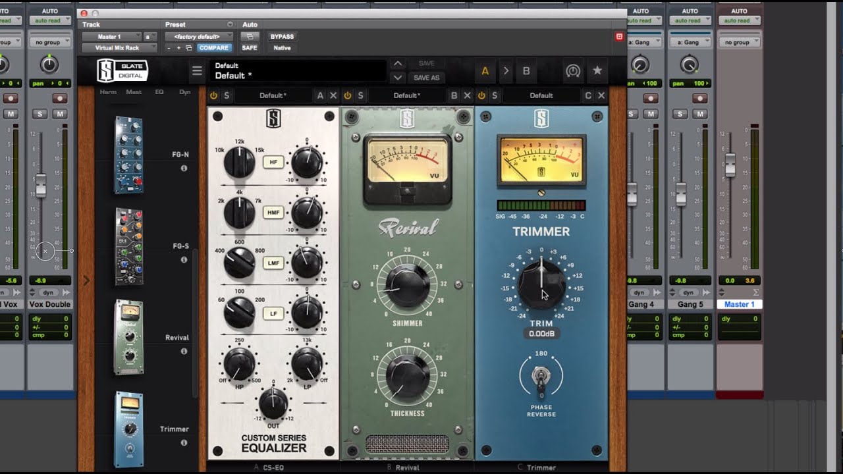Open the Preset section menu arrow
Image resolution: width=843 pixels, height=474 pixels.
point(230,24)
